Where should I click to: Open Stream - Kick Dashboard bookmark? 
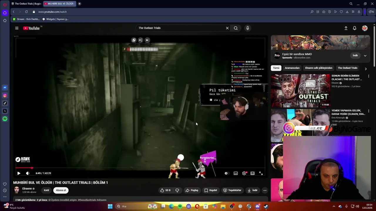[x=26, y=19]
